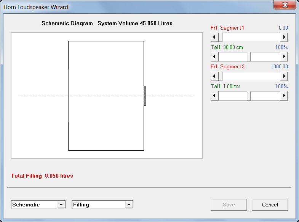
Task: Click right arrow of Fr1 Segment 2 slider
Action: tap(284, 76)
